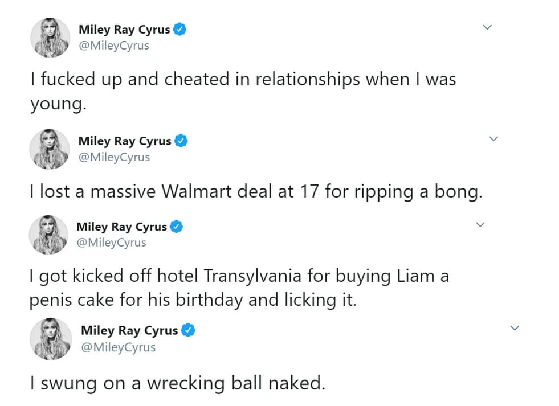Screen dimensions: 559x406
Task: Open the tweet about losing a Walmart deal
Action: pyautogui.click(x=256, y=192)
